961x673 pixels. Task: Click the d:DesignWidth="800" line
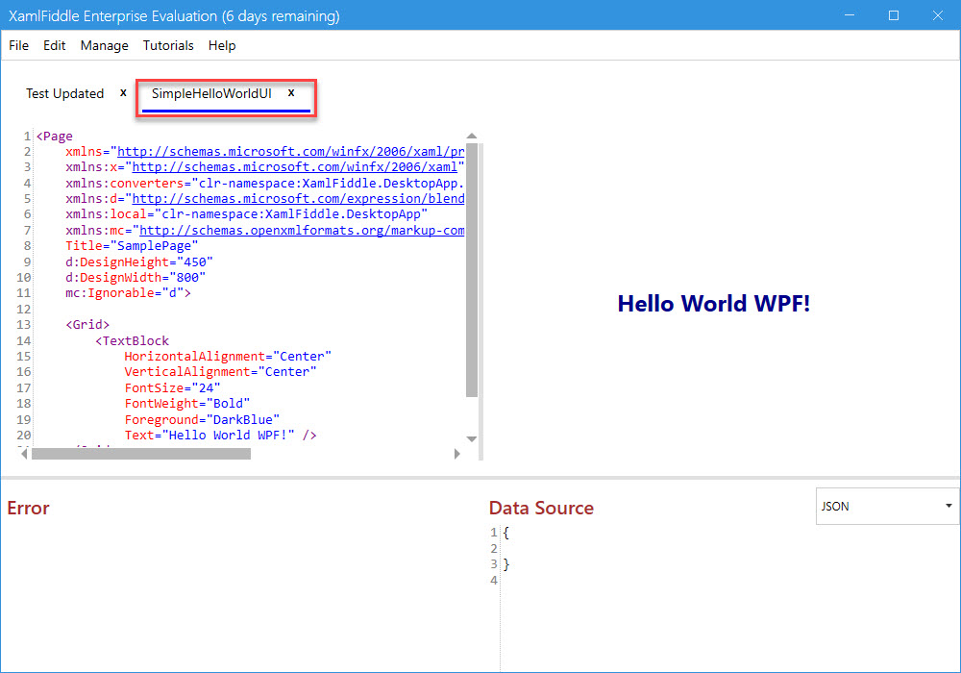pos(136,277)
